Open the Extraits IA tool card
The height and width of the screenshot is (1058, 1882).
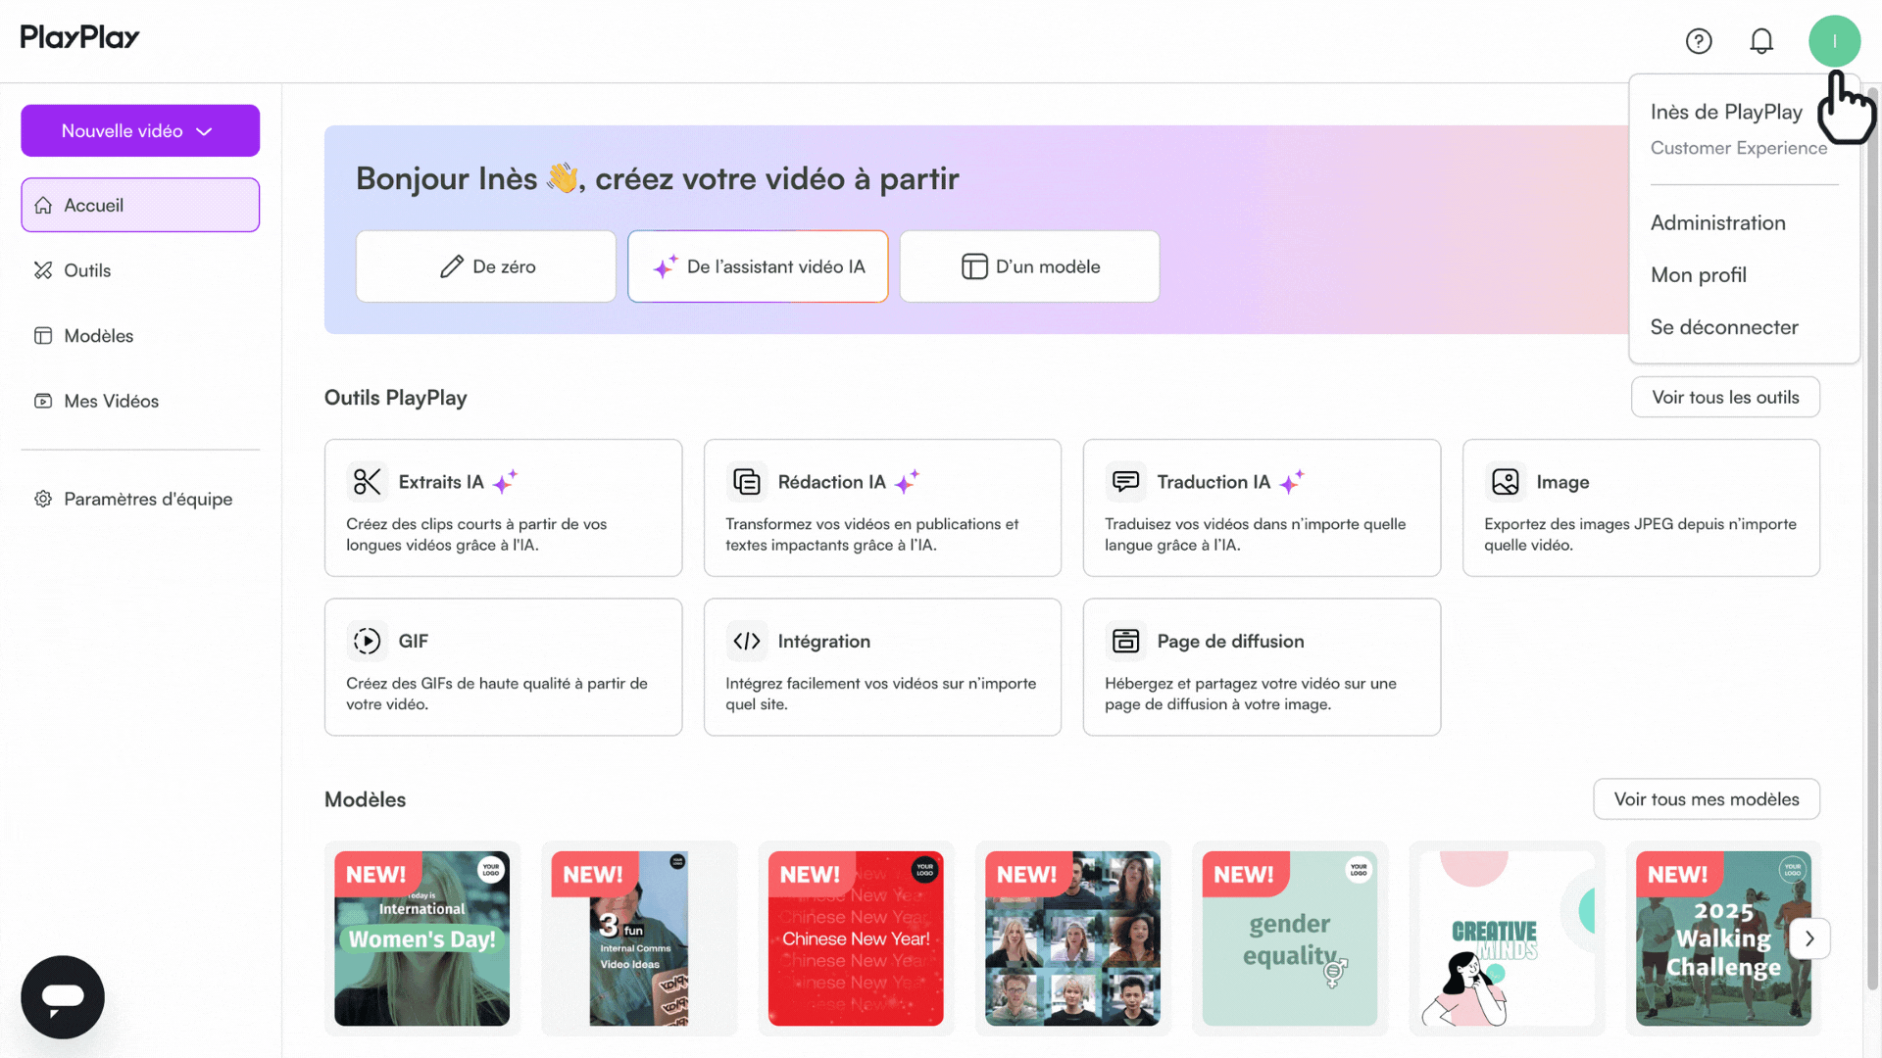(503, 507)
